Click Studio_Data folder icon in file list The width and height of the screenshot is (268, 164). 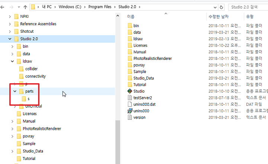coord(130,78)
